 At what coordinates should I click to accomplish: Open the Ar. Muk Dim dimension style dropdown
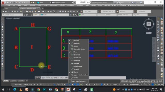[x=108, y=11]
